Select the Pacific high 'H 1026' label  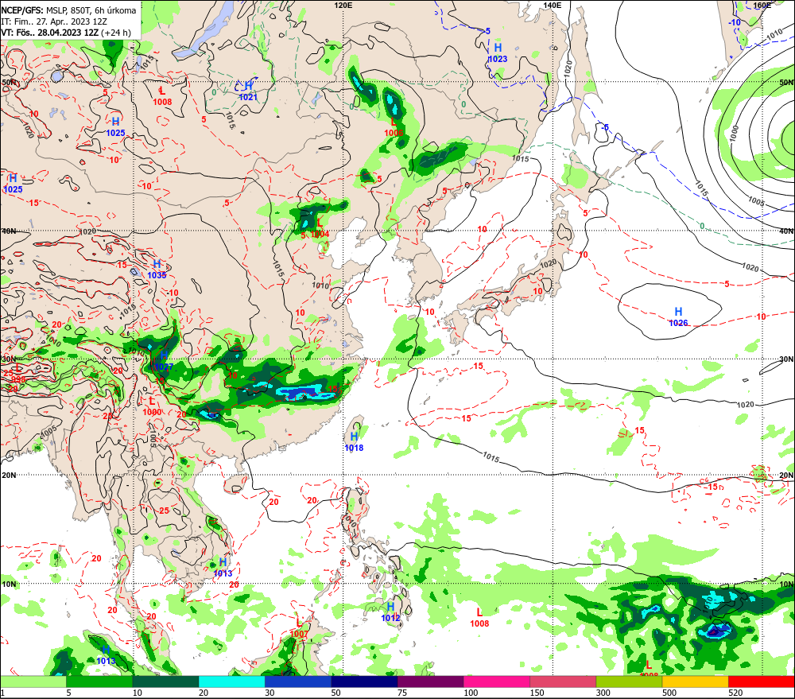pos(678,317)
